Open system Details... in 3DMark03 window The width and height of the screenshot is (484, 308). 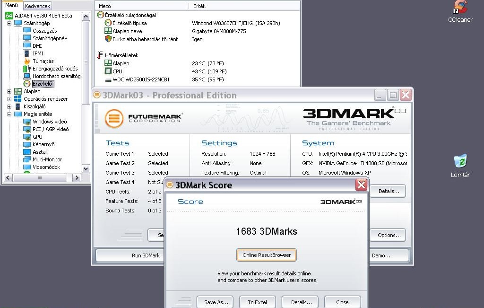click(x=388, y=191)
